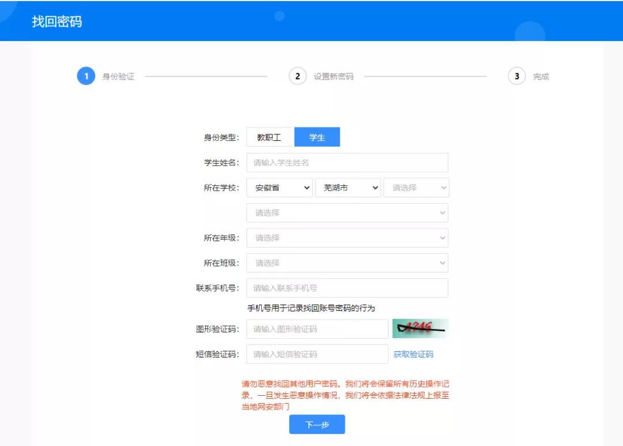Click the step 2 设置新密码 circle icon

click(298, 76)
